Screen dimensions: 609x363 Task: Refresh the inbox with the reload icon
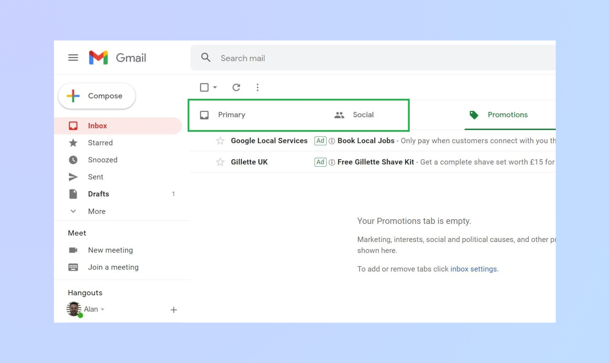click(236, 87)
